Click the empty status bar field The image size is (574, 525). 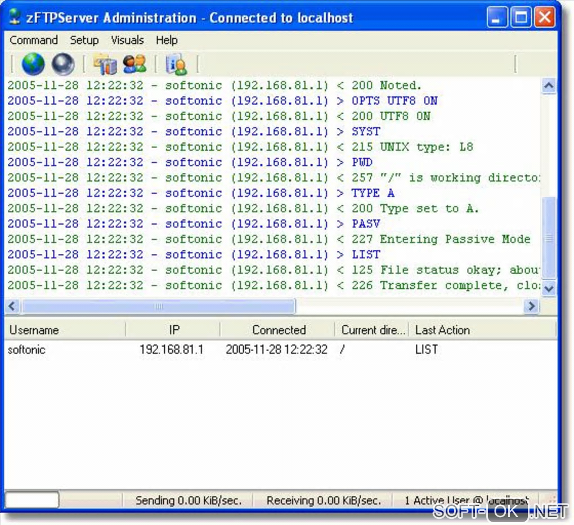(x=32, y=500)
